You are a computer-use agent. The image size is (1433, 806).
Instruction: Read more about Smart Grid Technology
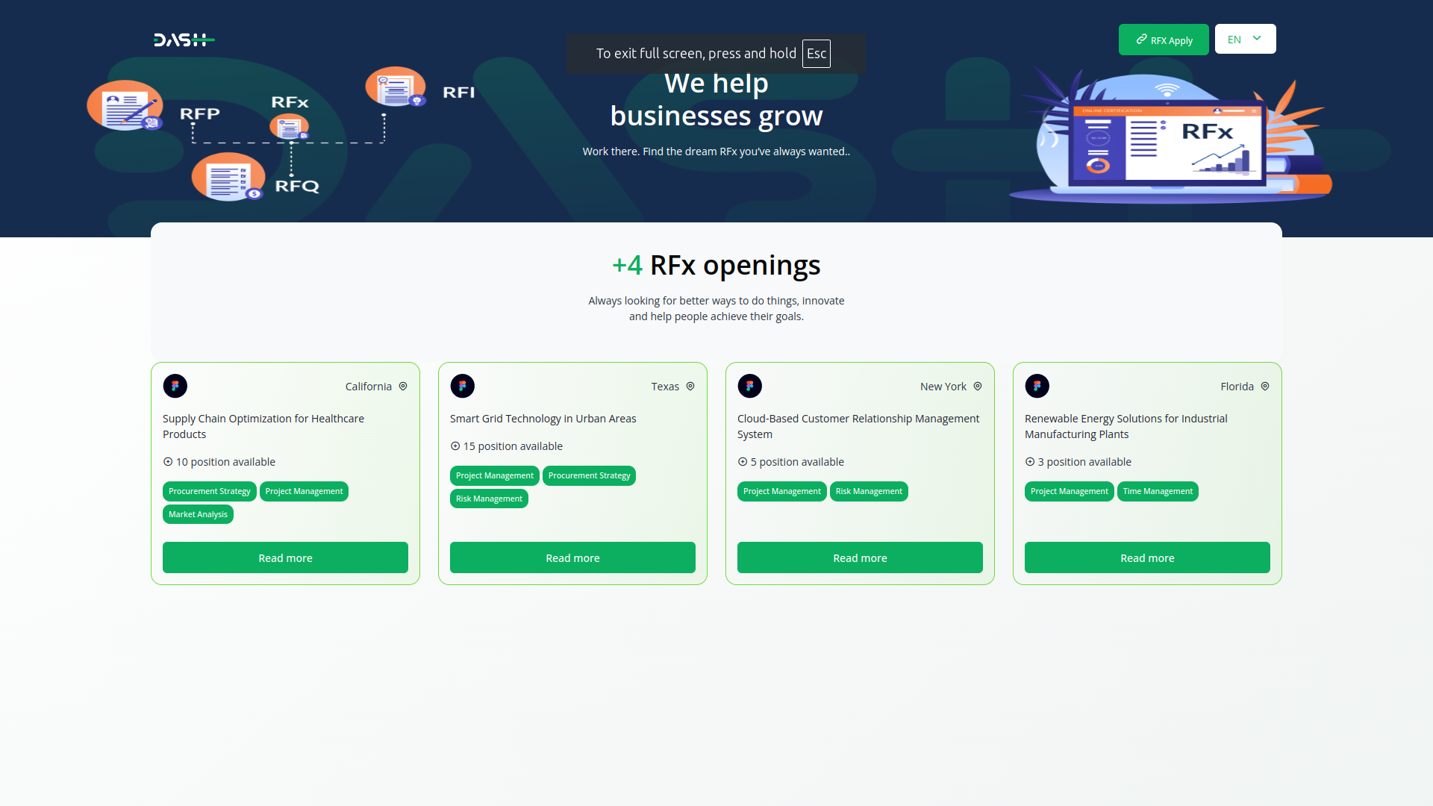pos(572,557)
